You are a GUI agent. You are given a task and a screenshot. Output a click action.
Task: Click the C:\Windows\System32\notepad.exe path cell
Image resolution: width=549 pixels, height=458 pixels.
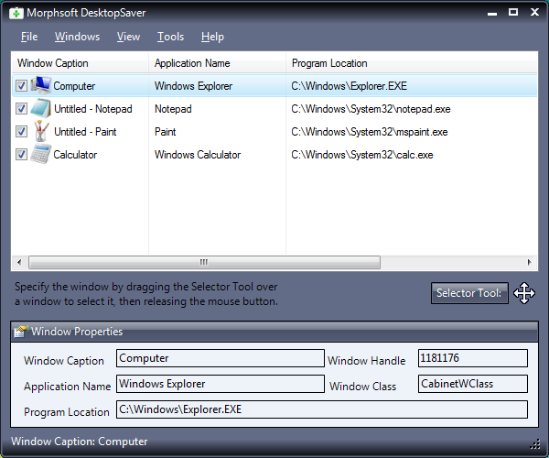pyautogui.click(x=371, y=109)
